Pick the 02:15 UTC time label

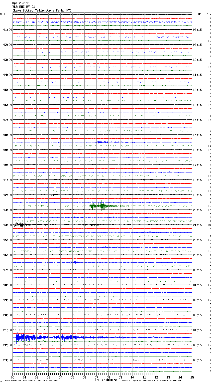tap(197, 300)
